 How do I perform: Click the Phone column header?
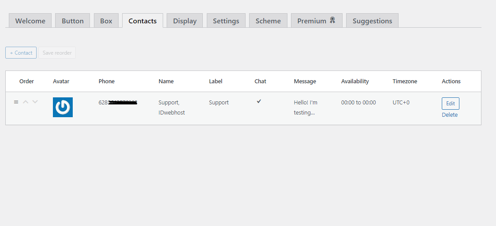(x=107, y=81)
